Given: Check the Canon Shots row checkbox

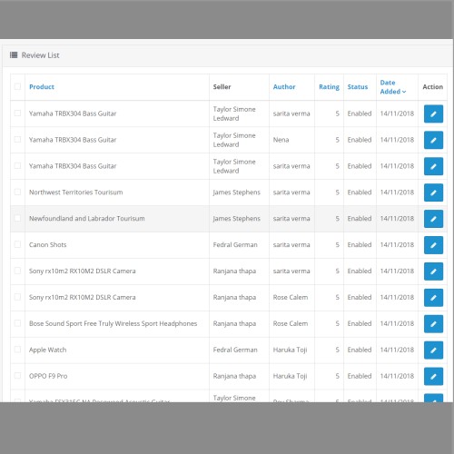Looking at the screenshot, I should pos(17,244).
